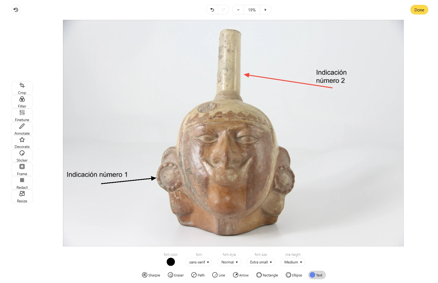Choose the Eraser annotation option
This screenshot has width=438, height=283.
point(176,275)
